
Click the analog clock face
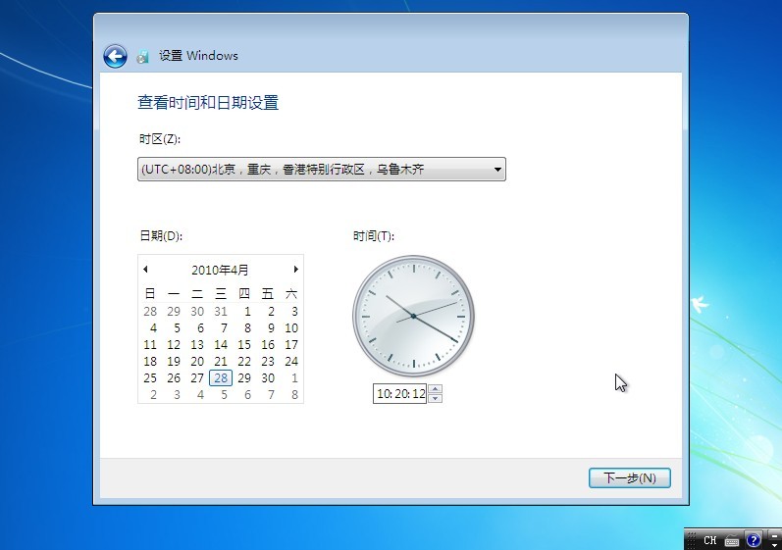point(413,316)
